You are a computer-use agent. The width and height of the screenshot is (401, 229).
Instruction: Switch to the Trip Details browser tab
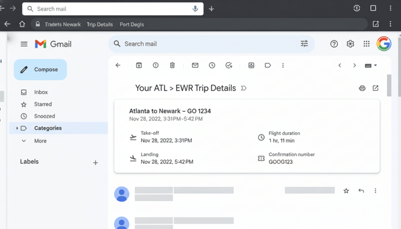coord(100,24)
